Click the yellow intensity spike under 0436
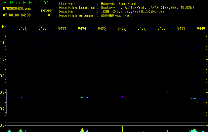The image size is (208, 132). 122,129
